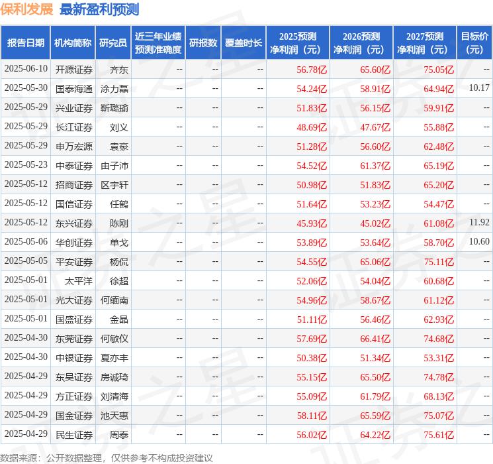Click the 研报数 column header
Screen dimensions: 493x464
203,43
